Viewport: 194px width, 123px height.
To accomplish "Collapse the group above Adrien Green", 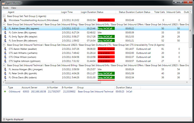I will pyautogui.click(x=4, y=24).
